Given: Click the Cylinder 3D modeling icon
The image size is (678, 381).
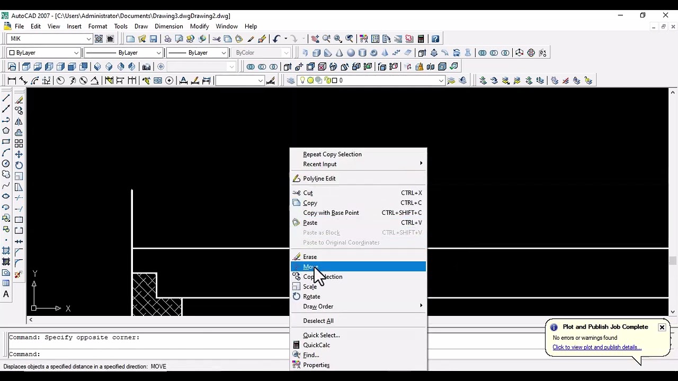Looking at the screenshot, I should [362, 53].
